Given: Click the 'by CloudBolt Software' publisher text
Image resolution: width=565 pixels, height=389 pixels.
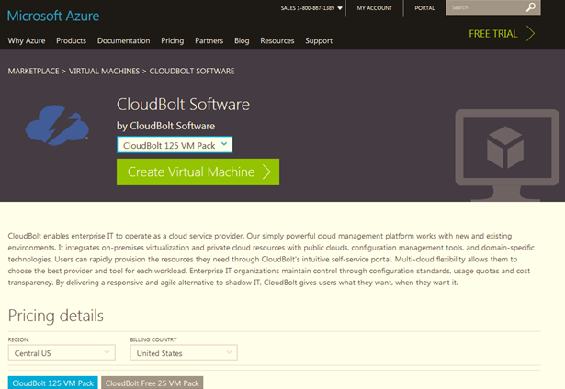Looking at the screenshot, I should click(165, 126).
